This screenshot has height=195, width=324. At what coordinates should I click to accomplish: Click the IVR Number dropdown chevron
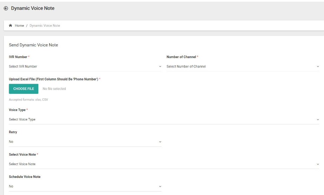tap(160, 67)
